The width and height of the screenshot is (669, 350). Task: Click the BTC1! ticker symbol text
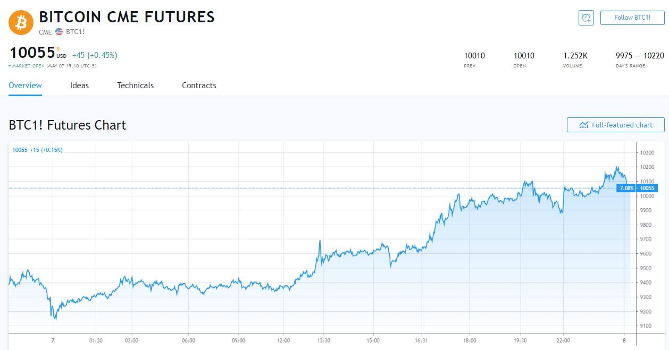click(x=75, y=32)
